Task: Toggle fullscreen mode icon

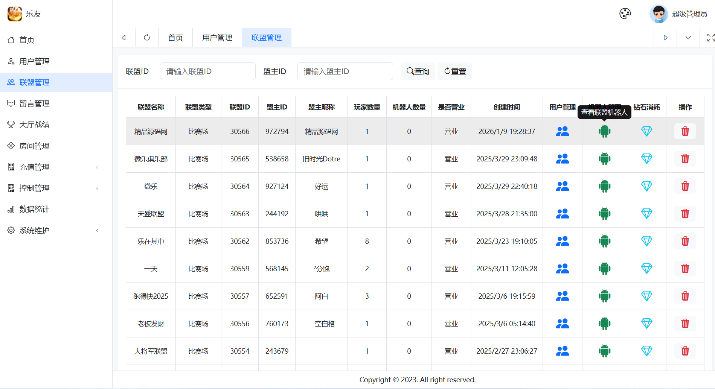Action: pos(710,38)
